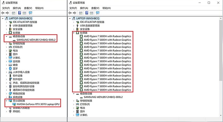The width and height of the screenshot is (223, 122).
Task: Open Help icon in left window toolbar
Action: click(20, 13)
